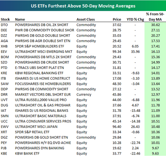Click PWRSHS DB GOLD DOUBLE SHORT name

(x=42, y=35)
